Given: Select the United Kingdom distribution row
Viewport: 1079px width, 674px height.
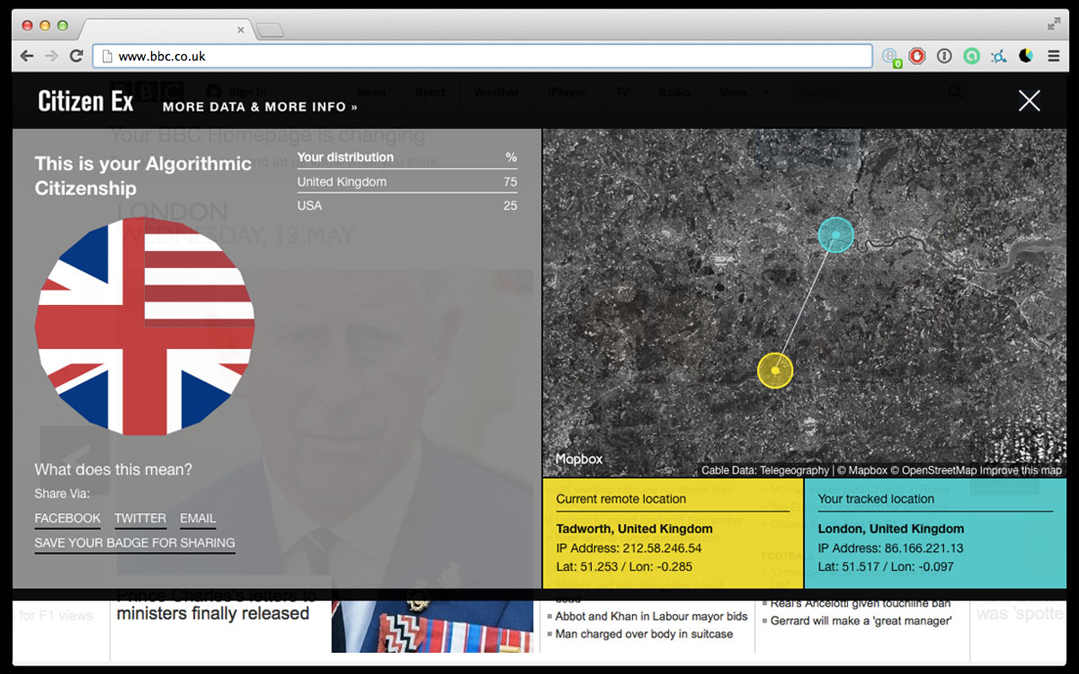Looking at the screenshot, I should point(407,182).
